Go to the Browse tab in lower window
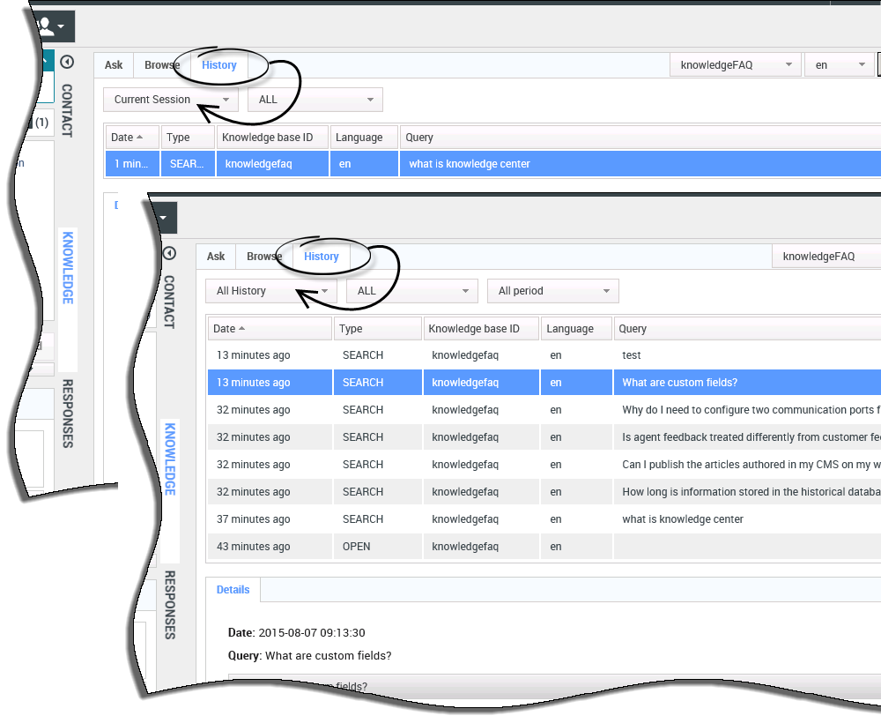The width and height of the screenshot is (881, 716). pyautogui.click(x=264, y=257)
